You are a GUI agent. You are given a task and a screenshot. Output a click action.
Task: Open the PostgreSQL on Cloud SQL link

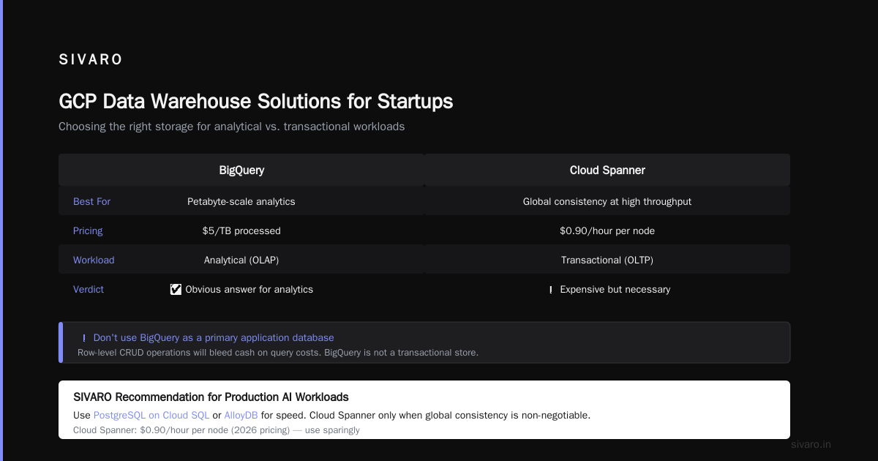151,415
